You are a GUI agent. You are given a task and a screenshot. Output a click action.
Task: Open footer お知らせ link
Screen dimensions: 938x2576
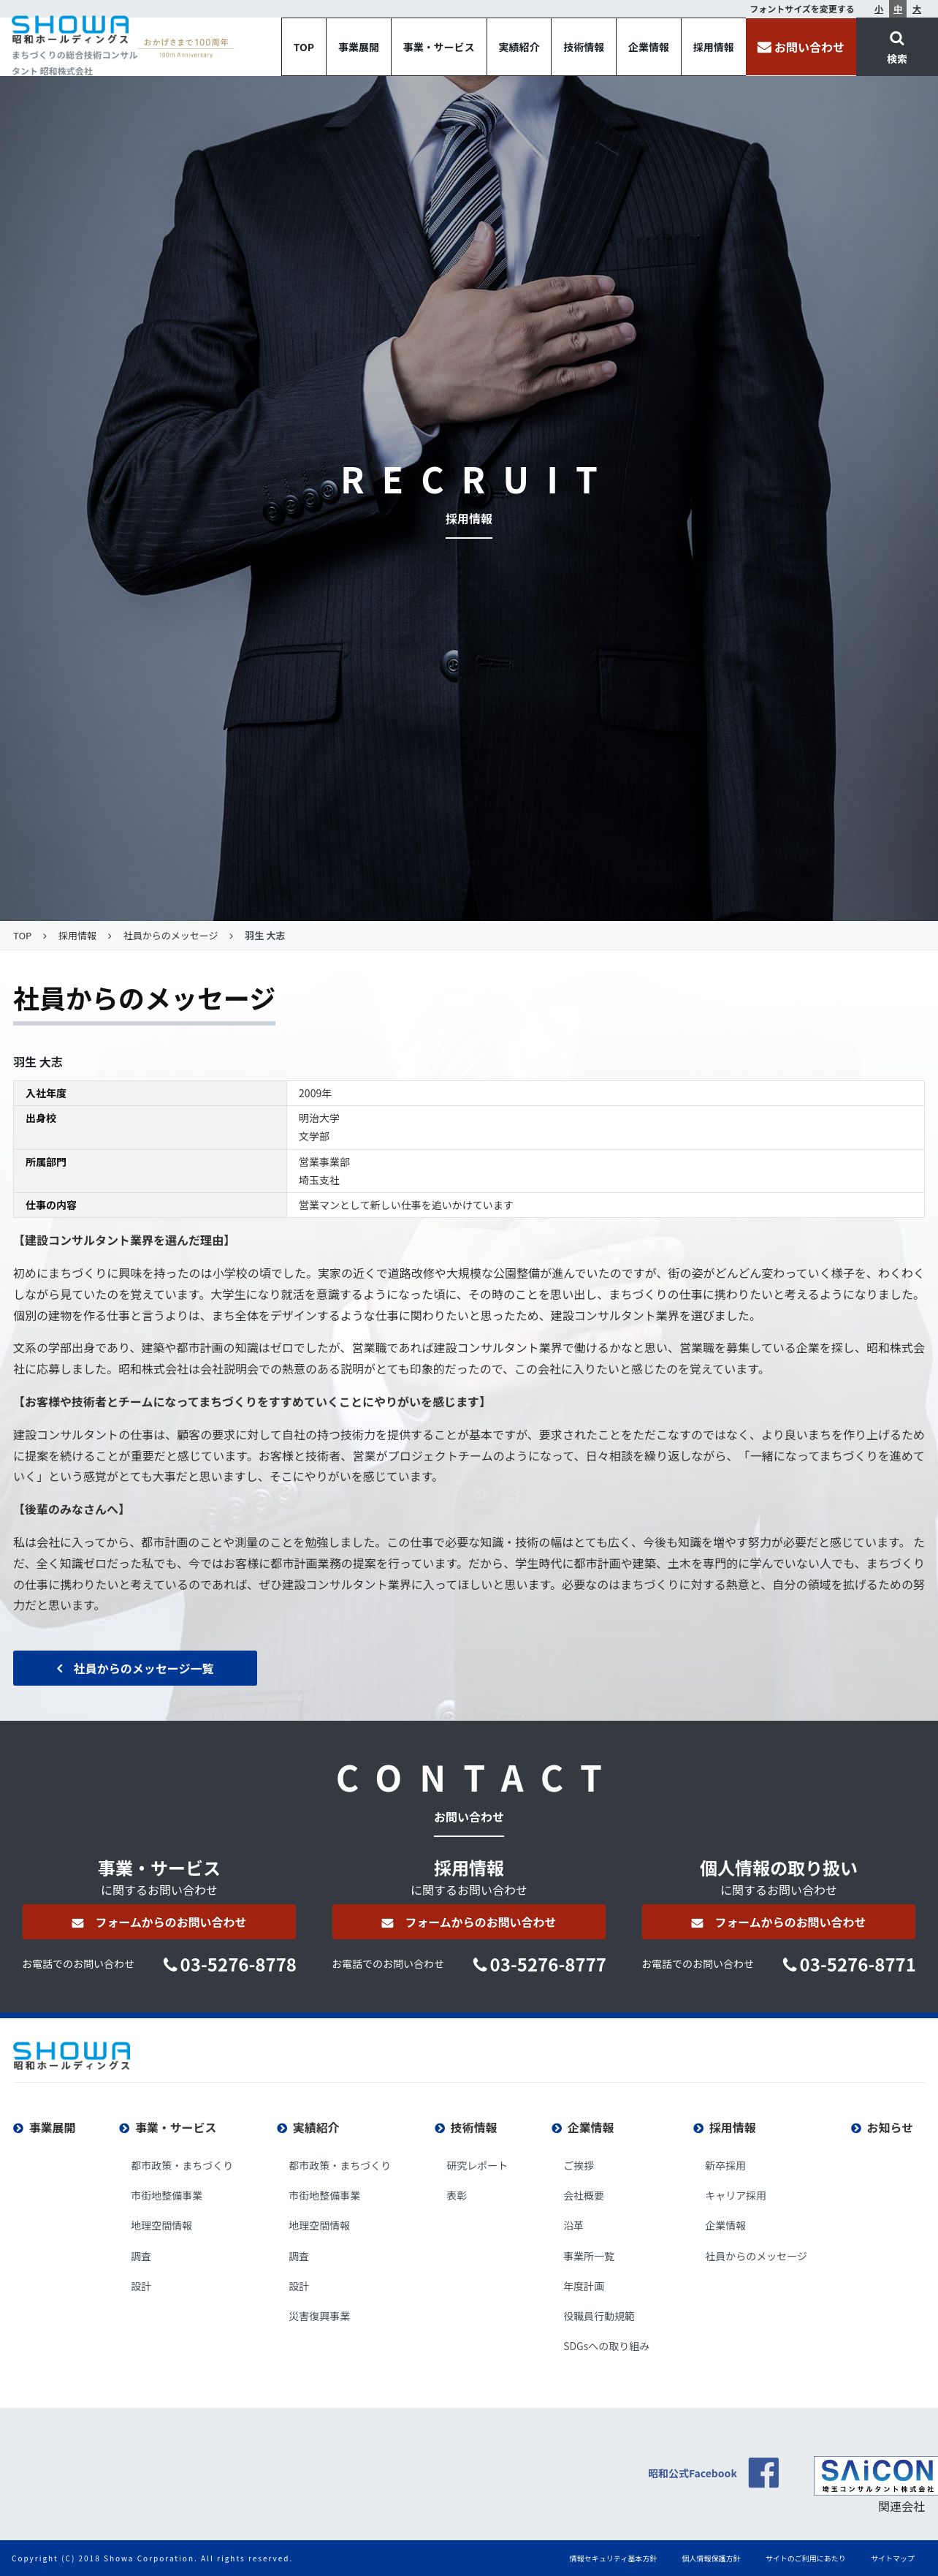pyautogui.click(x=882, y=2128)
